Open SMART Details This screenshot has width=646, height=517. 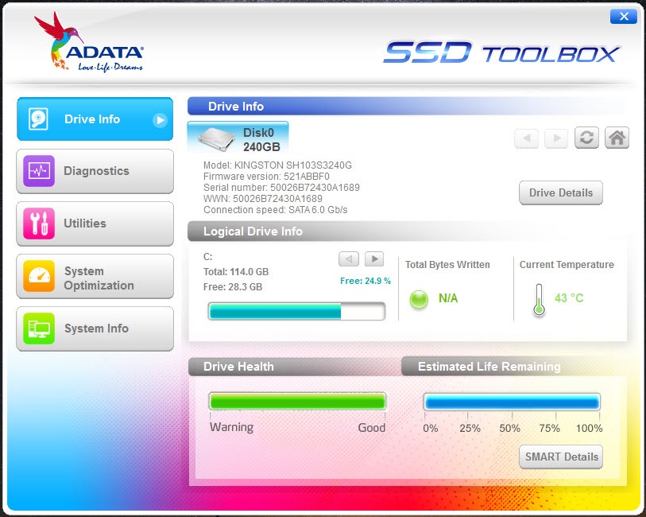tap(561, 457)
